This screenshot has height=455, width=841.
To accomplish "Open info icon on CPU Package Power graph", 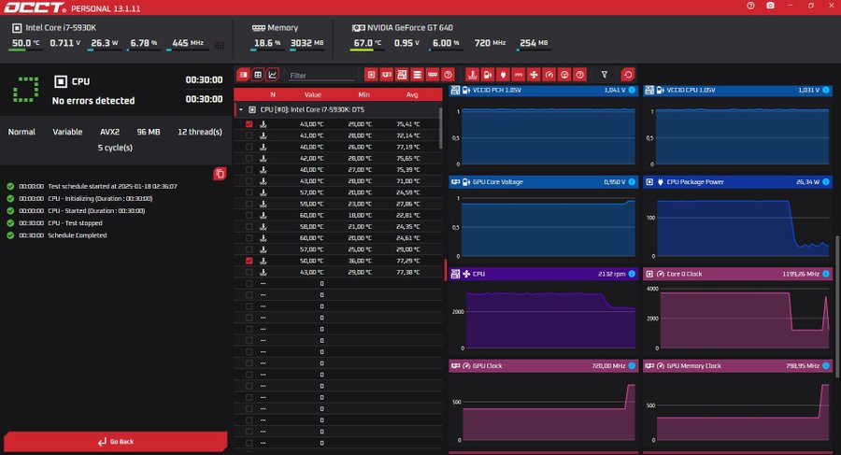I will click(826, 182).
